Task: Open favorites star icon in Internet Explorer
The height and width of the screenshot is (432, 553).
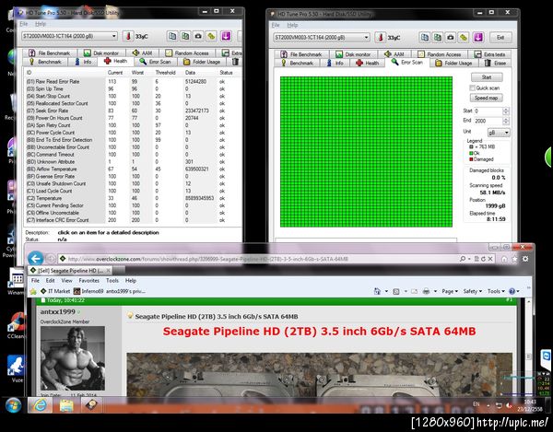Action: (x=514, y=259)
